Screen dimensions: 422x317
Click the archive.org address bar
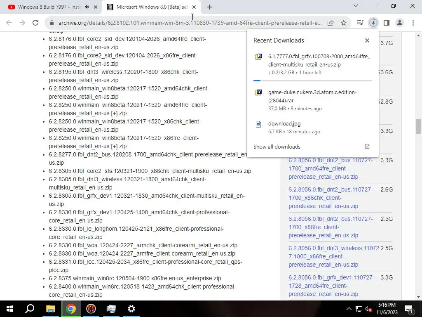click(190, 23)
